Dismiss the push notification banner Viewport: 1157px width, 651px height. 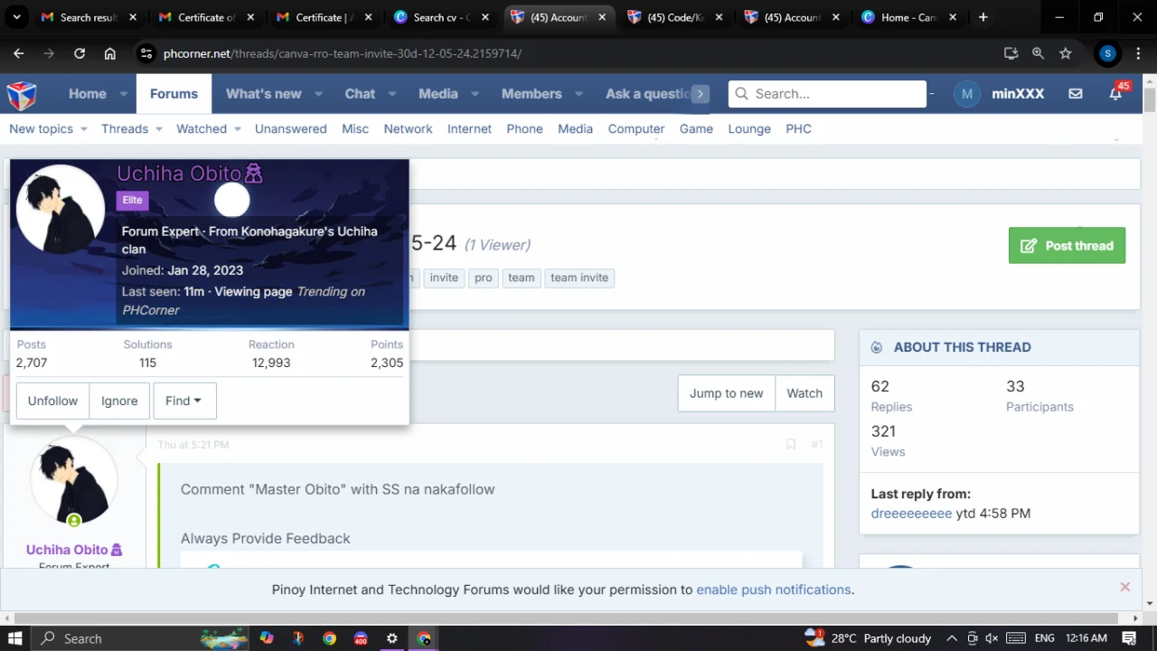tap(1125, 587)
